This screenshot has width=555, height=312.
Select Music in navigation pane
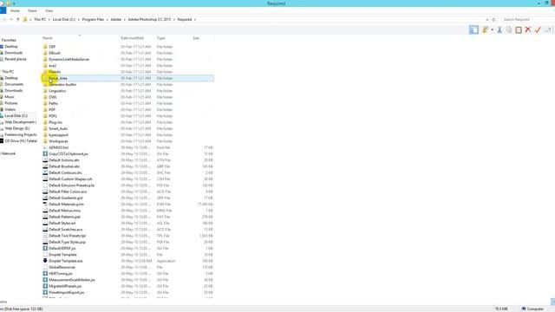click(10, 97)
